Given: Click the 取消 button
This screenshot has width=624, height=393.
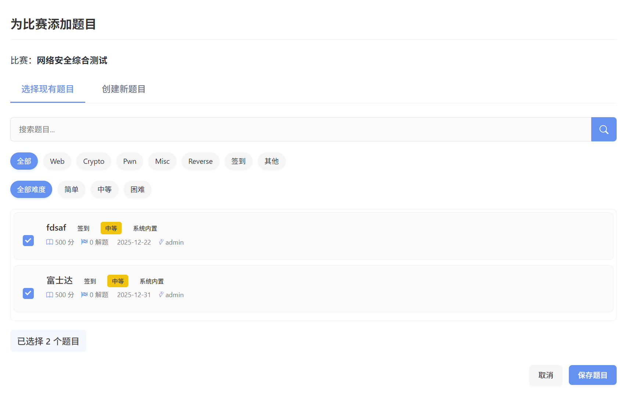Looking at the screenshot, I should pyautogui.click(x=545, y=375).
